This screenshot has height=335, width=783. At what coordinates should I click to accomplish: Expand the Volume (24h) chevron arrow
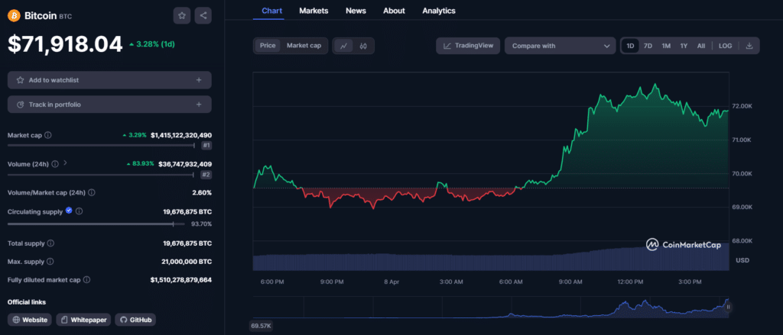pyautogui.click(x=66, y=163)
